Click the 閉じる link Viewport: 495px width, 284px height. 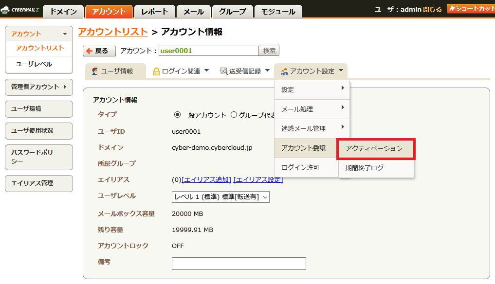point(432,9)
